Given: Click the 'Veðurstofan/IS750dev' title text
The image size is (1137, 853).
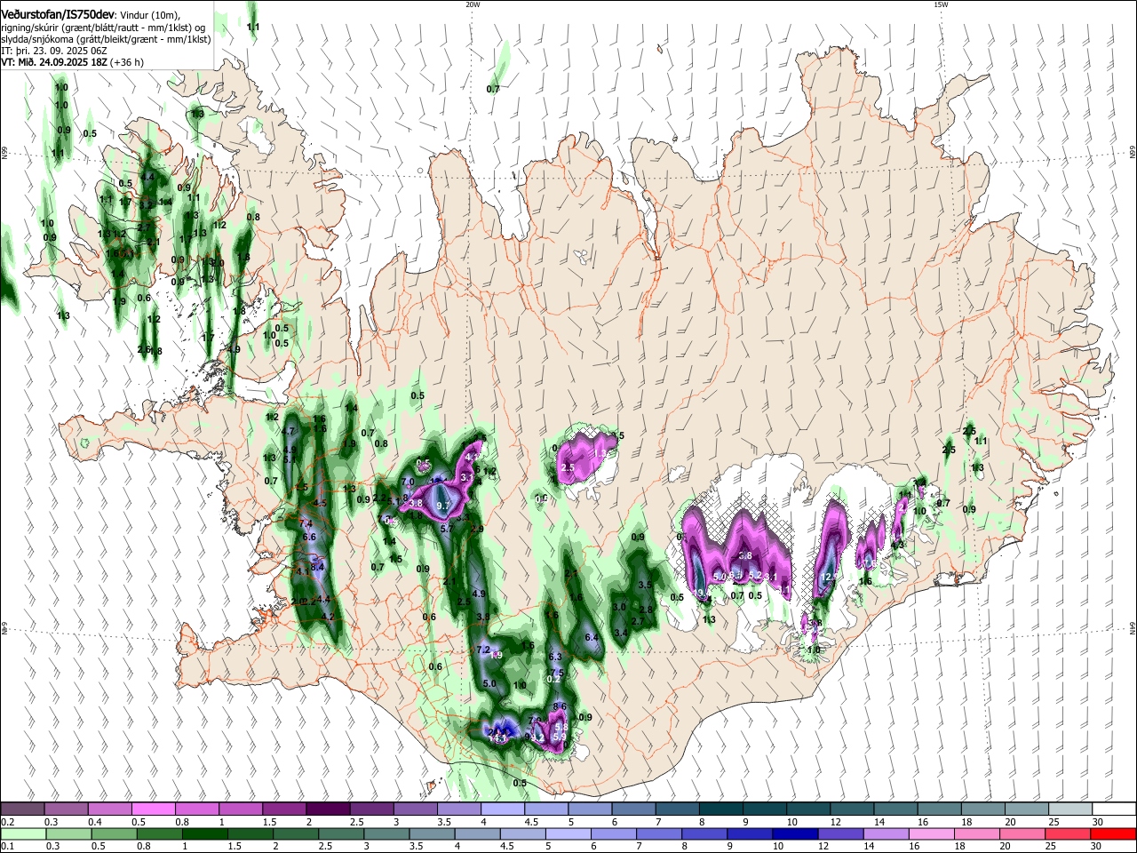Looking at the screenshot, I should pyautogui.click(x=57, y=14).
